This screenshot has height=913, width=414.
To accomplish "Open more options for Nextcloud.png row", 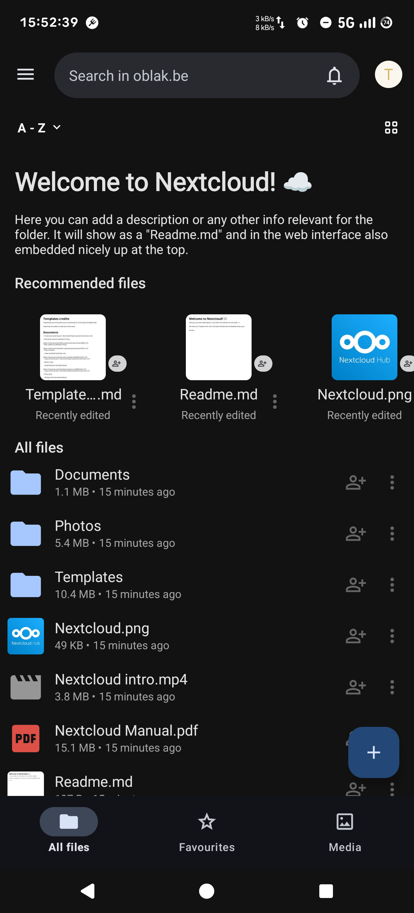I will 392,636.
